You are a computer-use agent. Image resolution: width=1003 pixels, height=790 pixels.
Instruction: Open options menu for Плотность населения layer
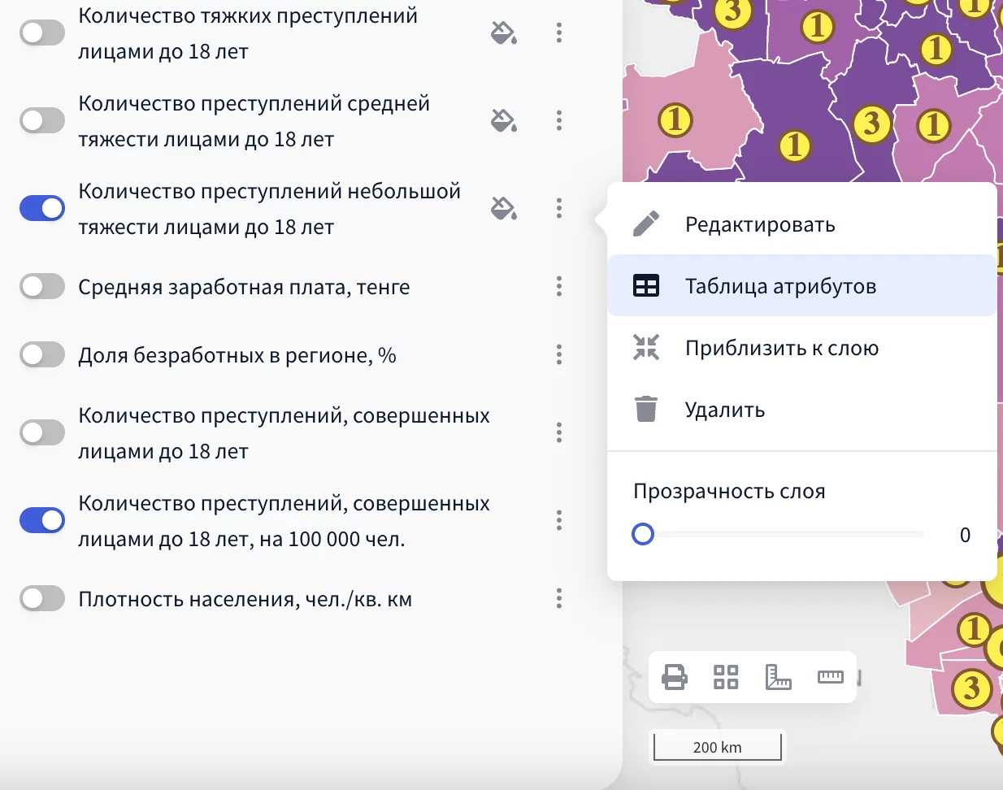click(559, 599)
